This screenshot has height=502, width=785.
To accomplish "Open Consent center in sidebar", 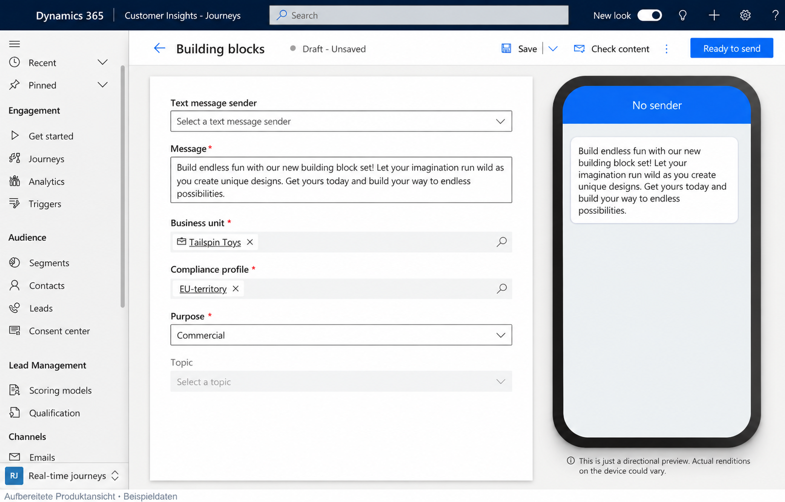I will pyautogui.click(x=59, y=331).
